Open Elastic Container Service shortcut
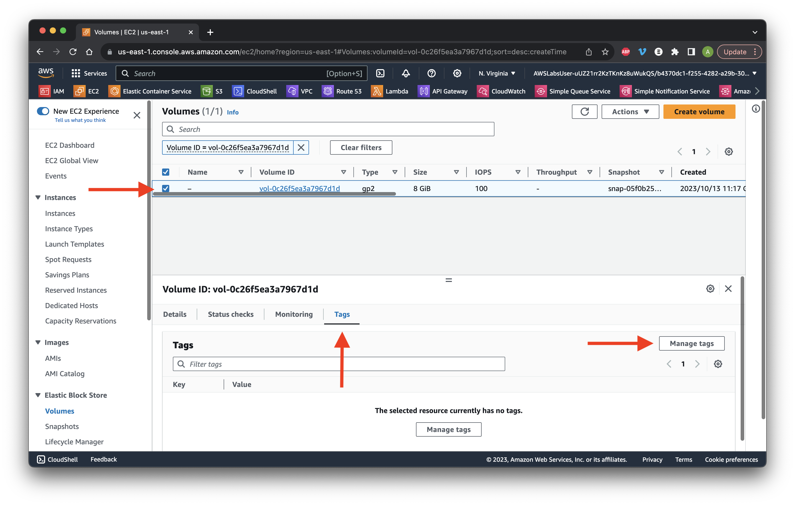Image resolution: width=795 pixels, height=505 pixels. point(150,91)
